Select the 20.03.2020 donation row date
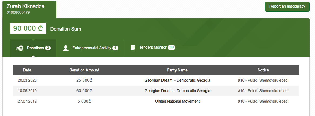This screenshot has height=116, width=315. pyautogui.click(x=27, y=80)
